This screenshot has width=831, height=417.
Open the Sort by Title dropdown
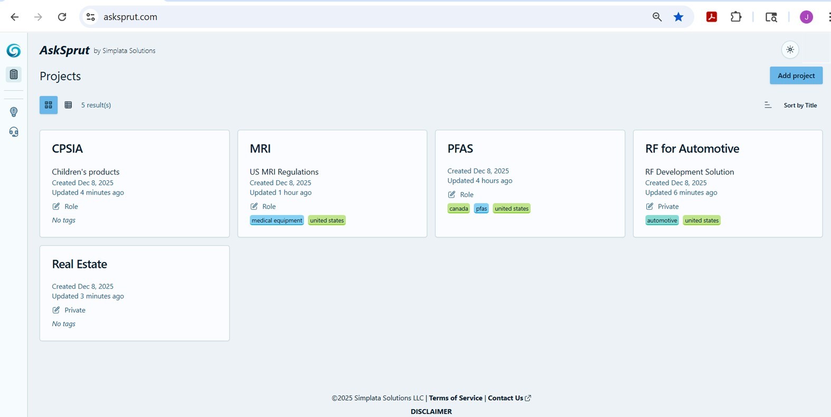(x=800, y=105)
